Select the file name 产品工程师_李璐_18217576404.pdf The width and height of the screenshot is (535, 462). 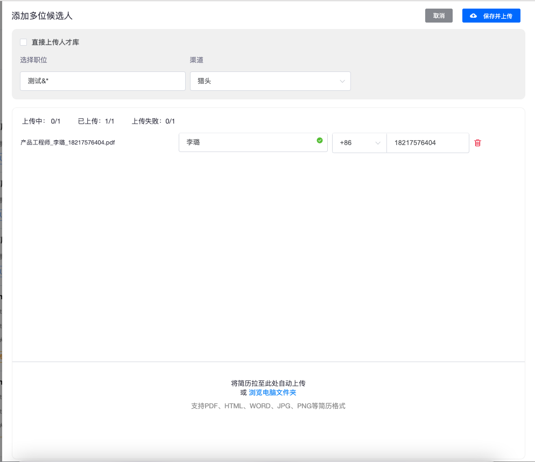tap(68, 143)
